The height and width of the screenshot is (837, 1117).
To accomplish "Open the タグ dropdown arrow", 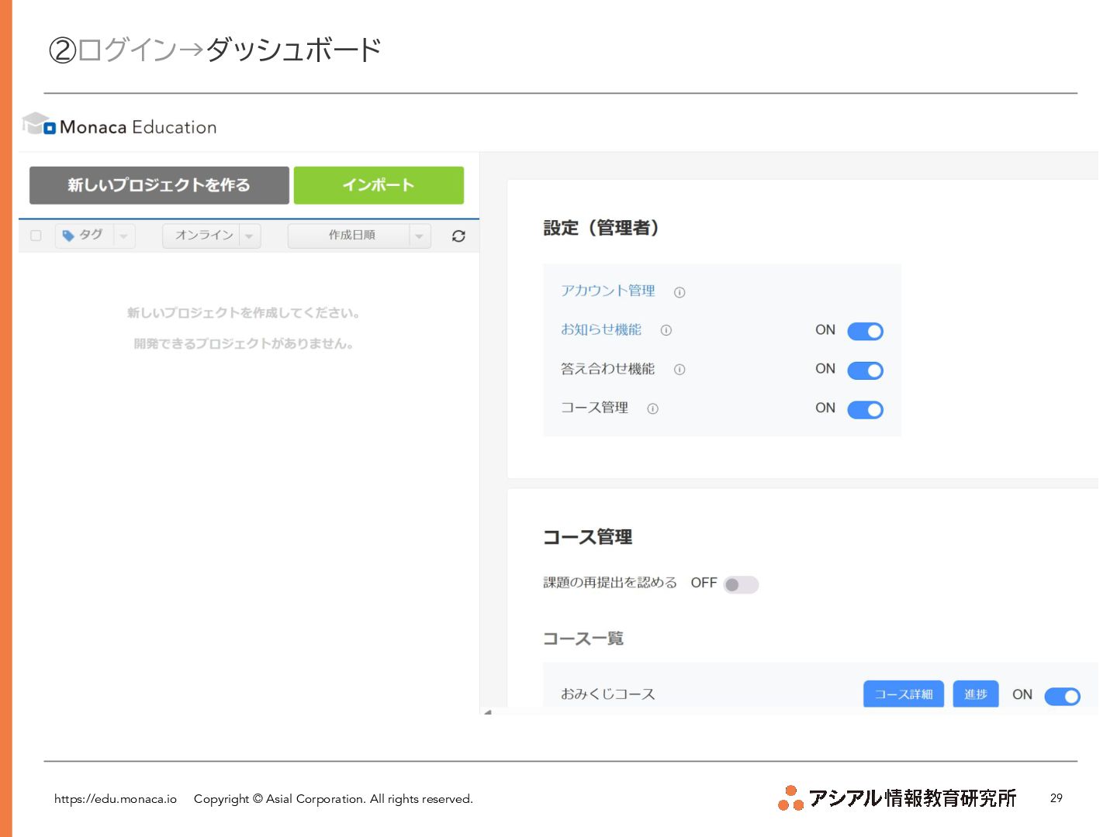I will coord(124,236).
